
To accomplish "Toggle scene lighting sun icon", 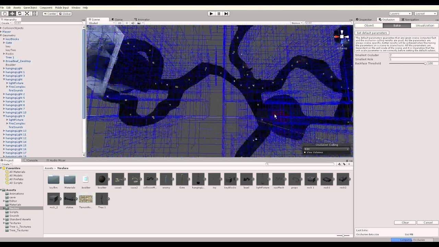I will (x=127, y=23).
